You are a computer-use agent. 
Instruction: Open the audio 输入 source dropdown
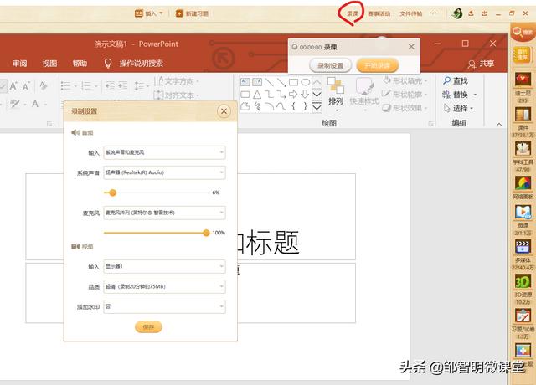coord(164,152)
